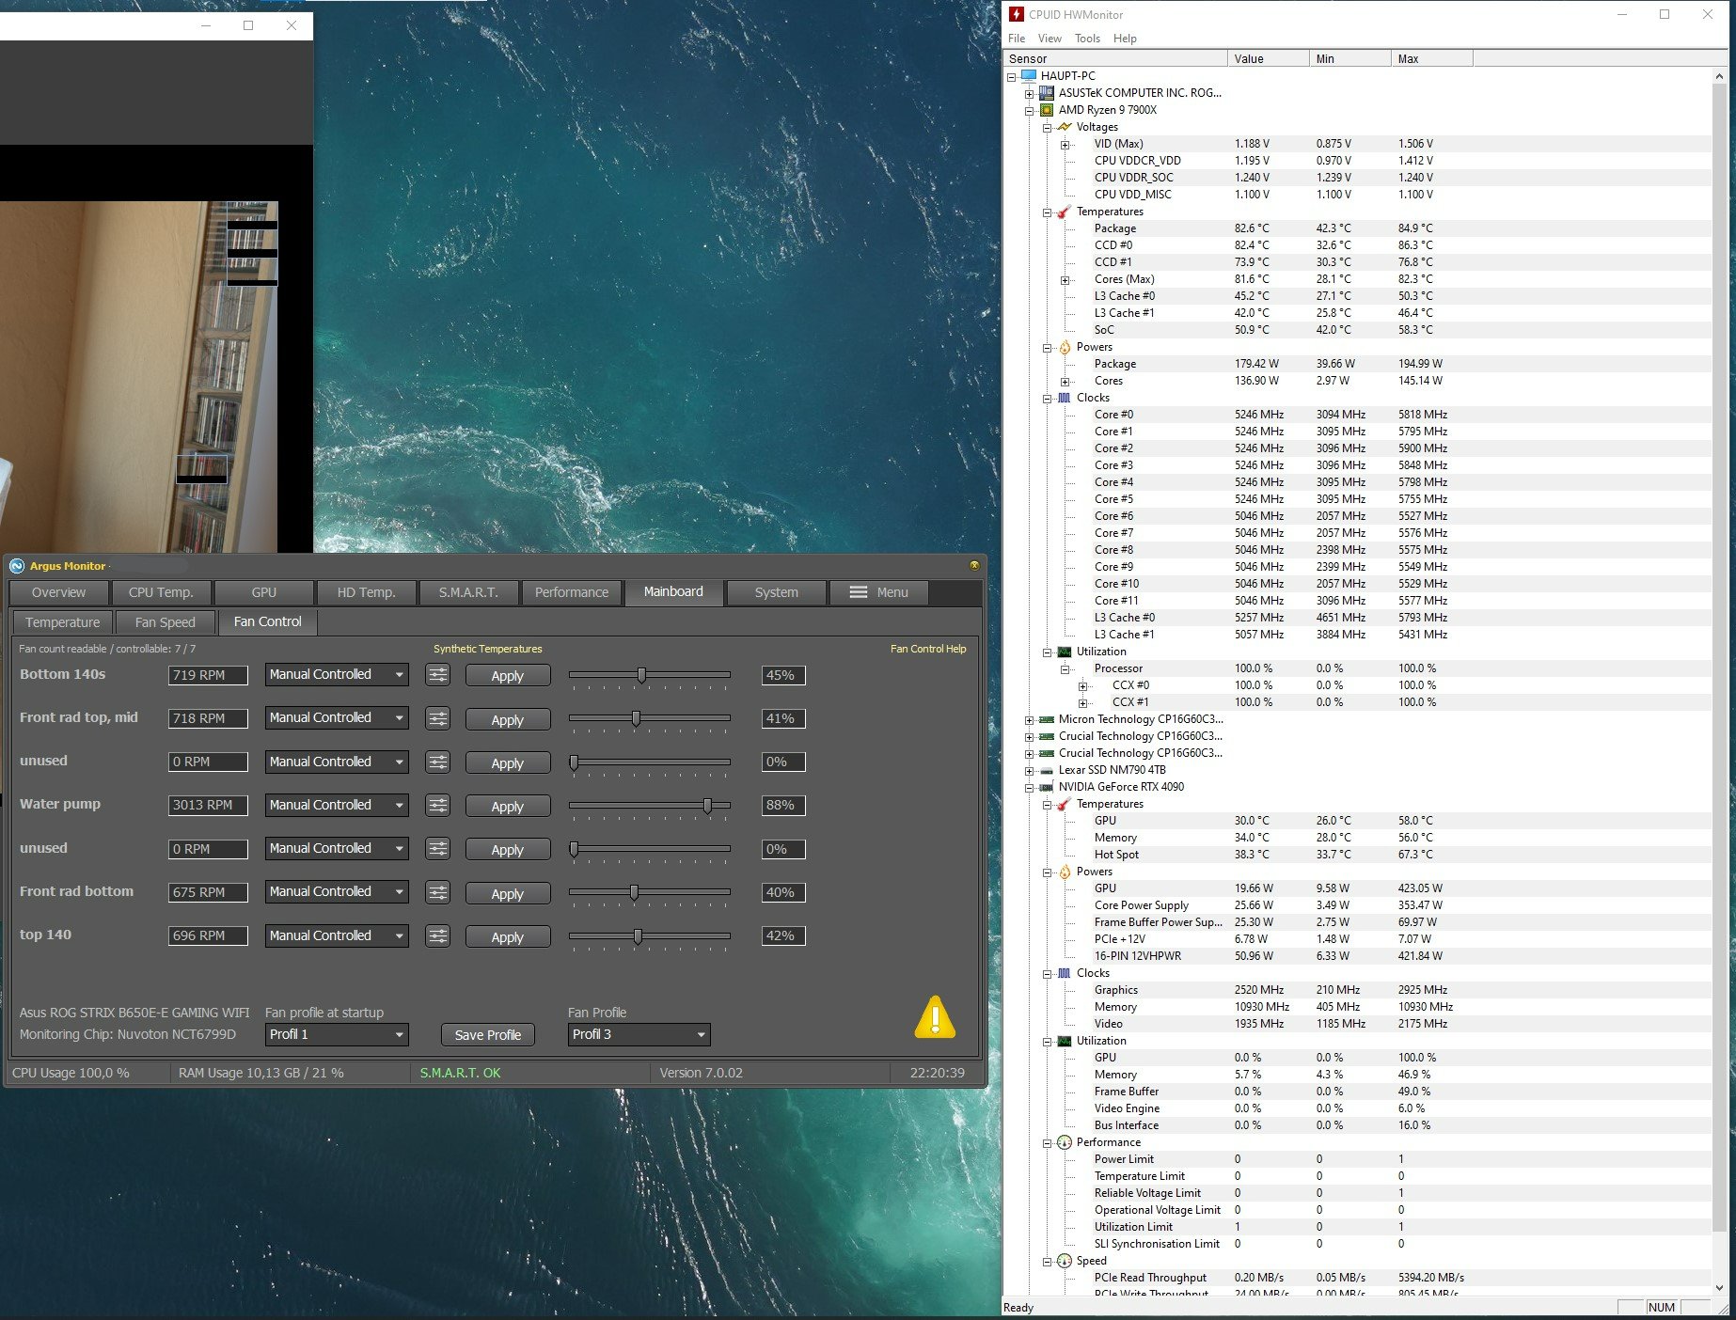Click the Save Profile button
This screenshot has height=1320, width=1736.
coord(487,1035)
